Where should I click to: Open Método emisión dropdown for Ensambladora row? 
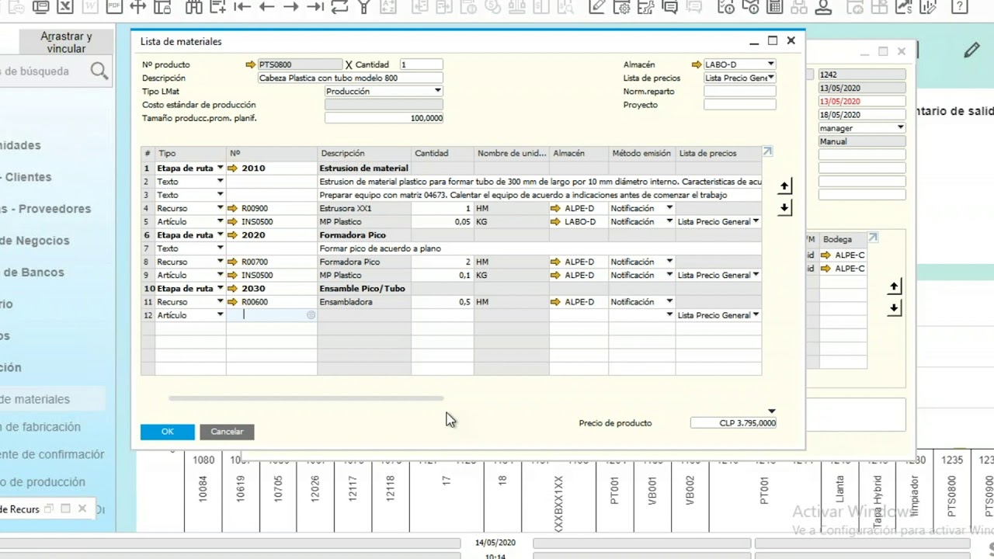coord(669,301)
